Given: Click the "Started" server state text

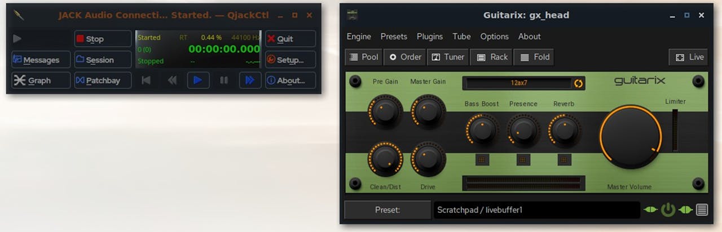Looking at the screenshot, I should 149,38.
